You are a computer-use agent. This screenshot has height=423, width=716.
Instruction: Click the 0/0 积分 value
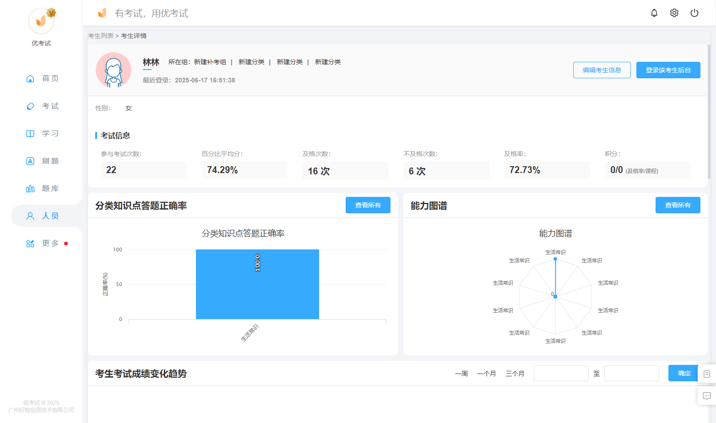coord(617,170)
